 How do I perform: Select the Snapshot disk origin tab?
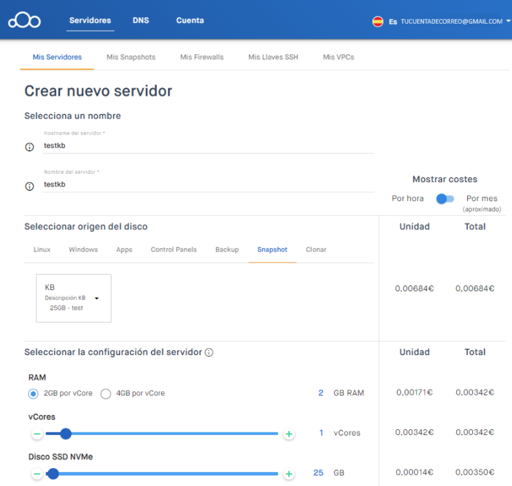pyautogui.click(x=272, y=250)
